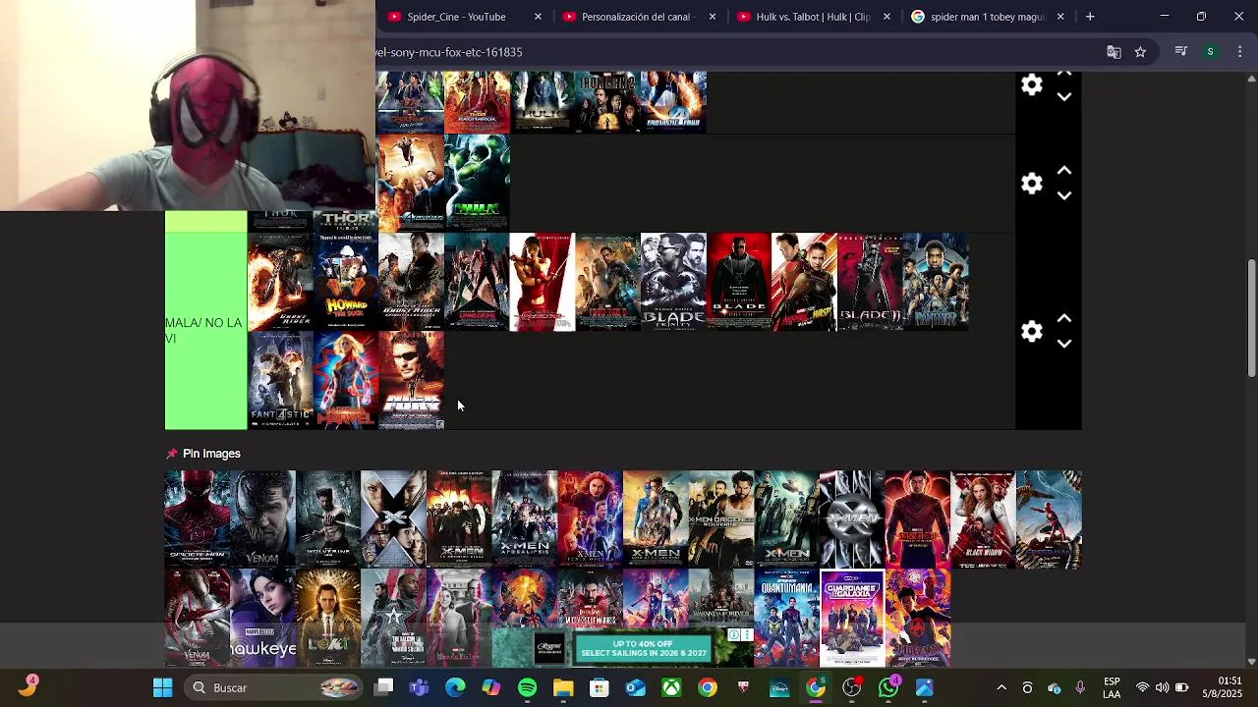Open Chrome media controls icon

(1181, 52)
